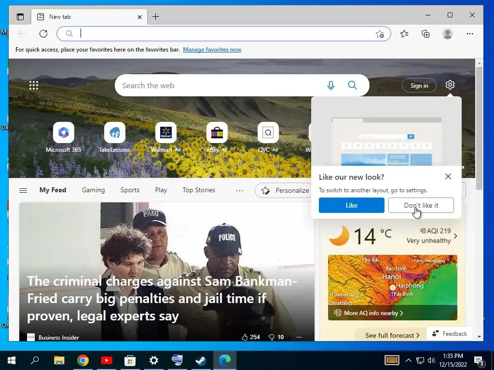Click the scrollbar down arrow
The image size is (494, 370).
[x=479, y=337]
